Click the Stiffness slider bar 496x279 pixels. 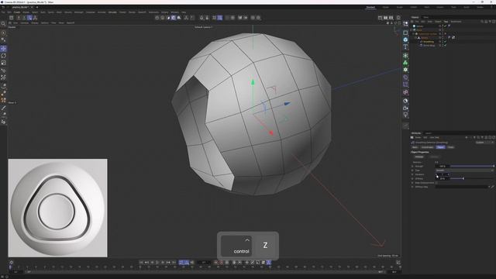pyautogui.click(x=472, y=179)
